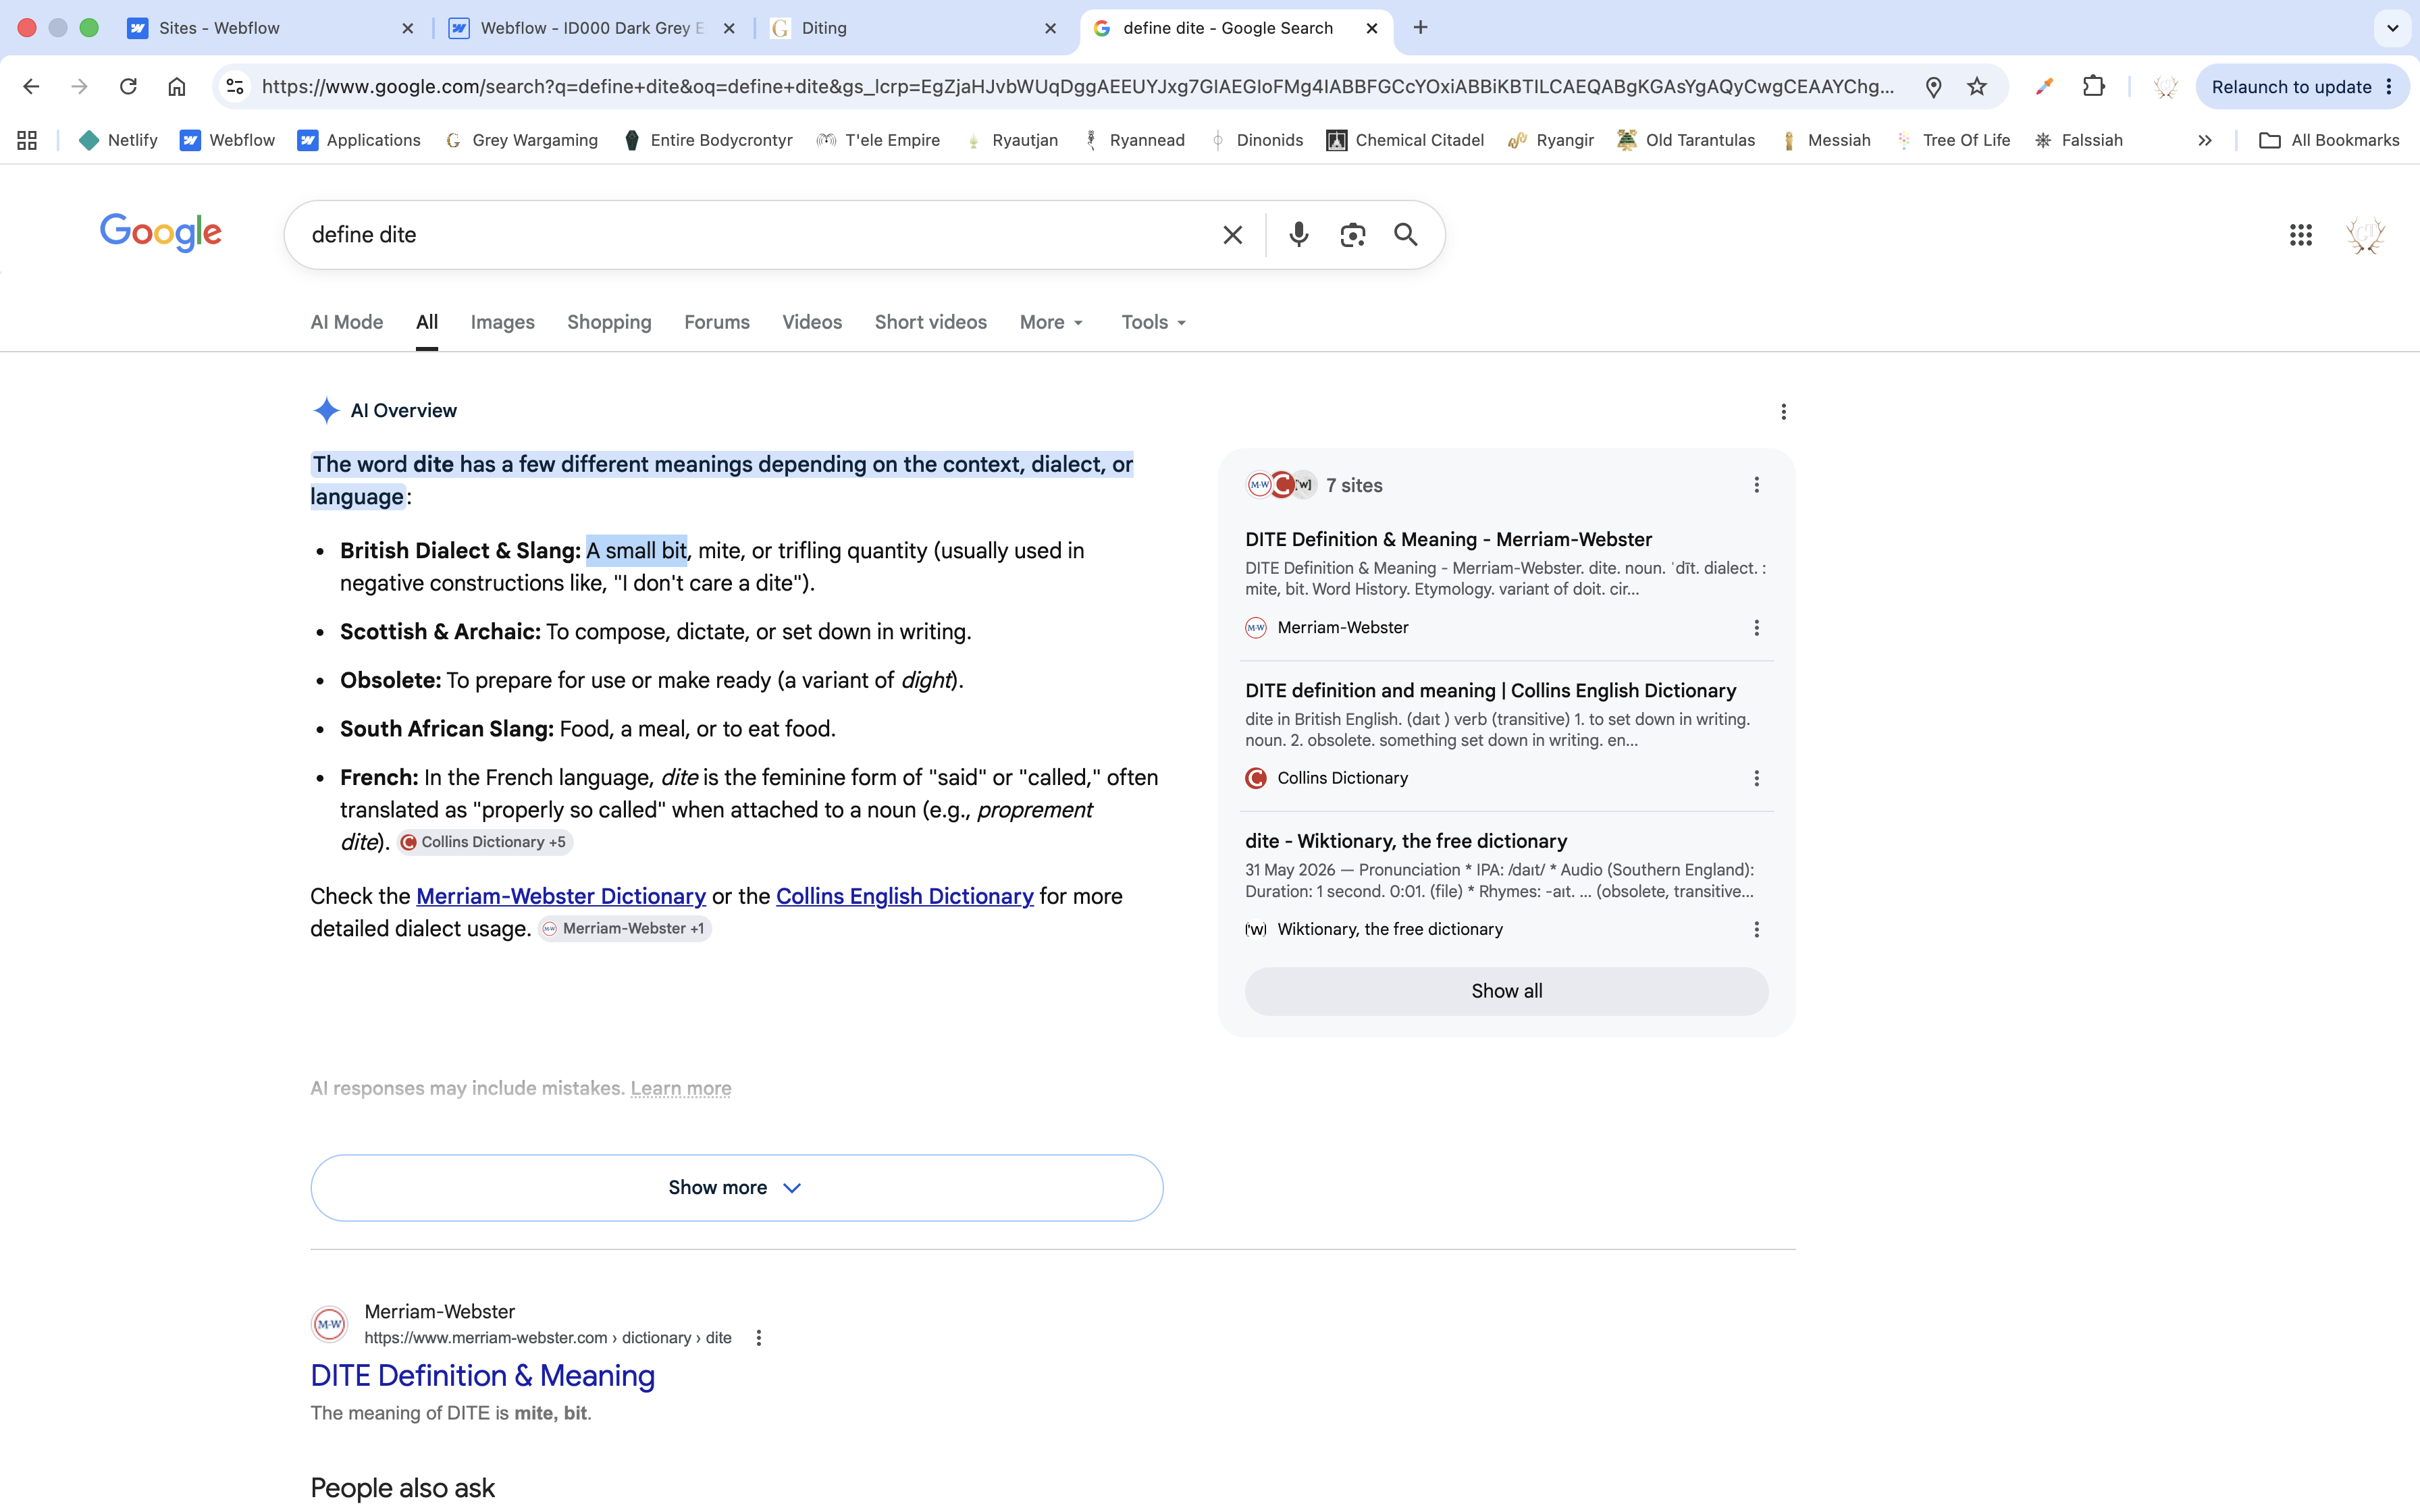Open the All Bookmarks folder
Viewport: 2420px width, 1512px height.
click(2328, 140)
